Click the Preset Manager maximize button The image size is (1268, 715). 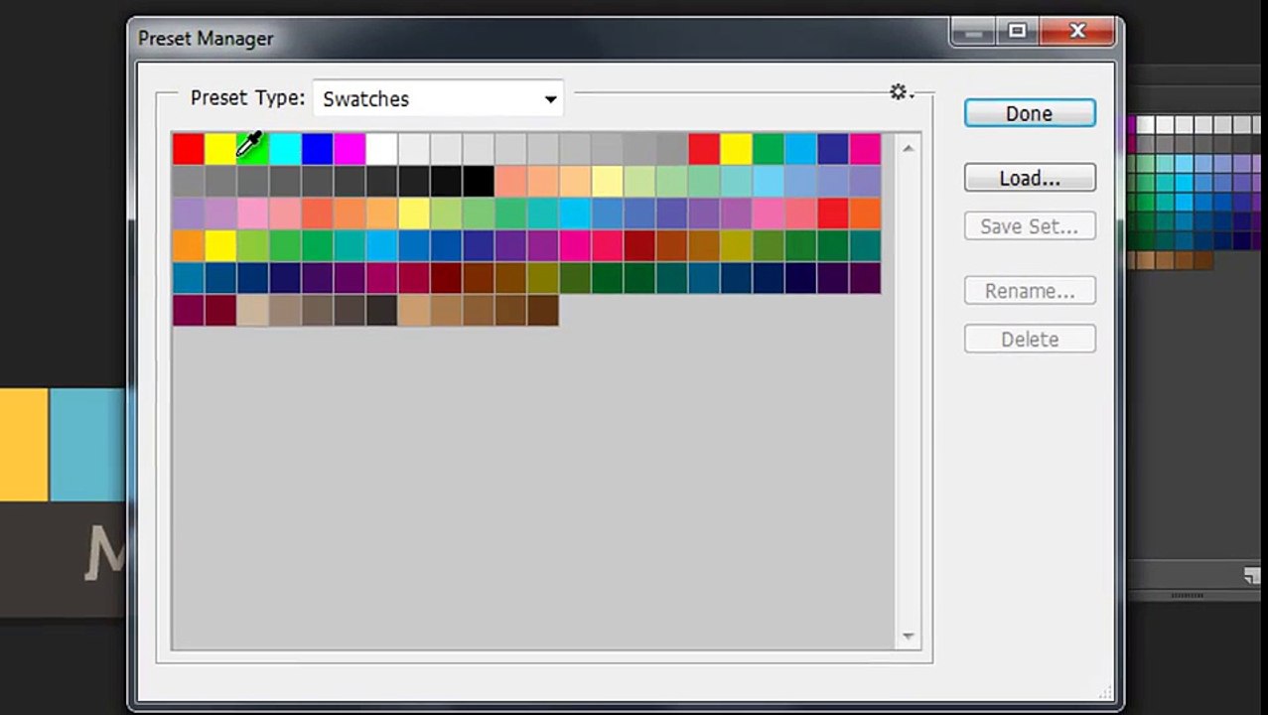pyautogui.click(x=1018, y=32)
